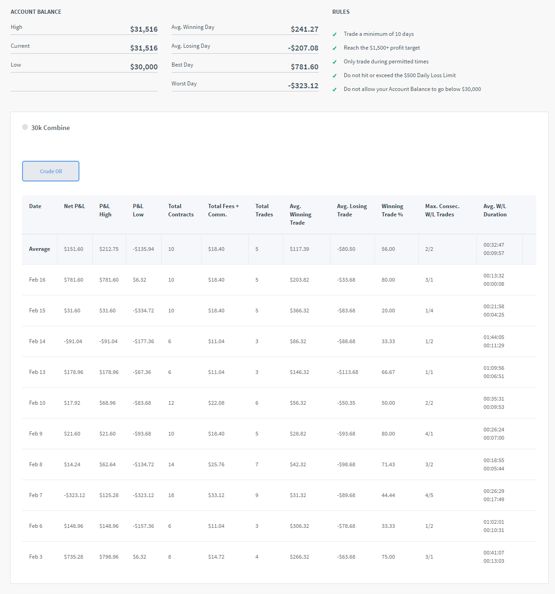
Task: Click the Total Contracts column header
Action: point(181,210)
